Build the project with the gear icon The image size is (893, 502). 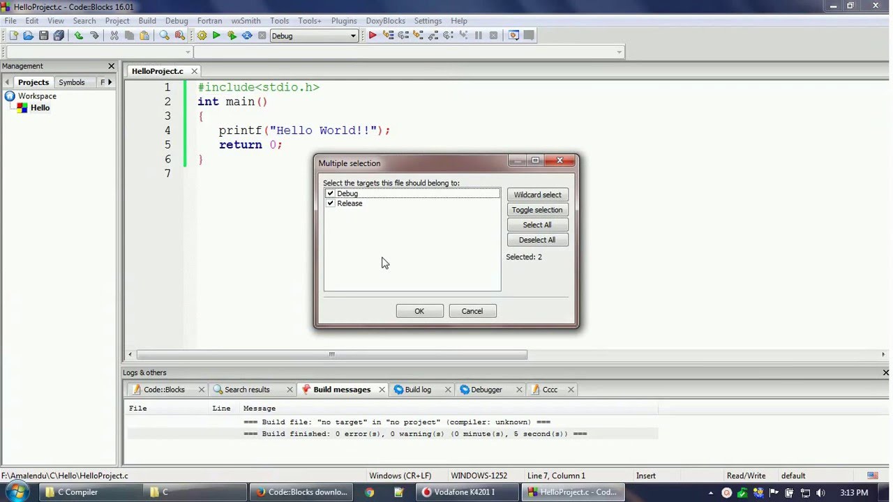coord(202,36)
